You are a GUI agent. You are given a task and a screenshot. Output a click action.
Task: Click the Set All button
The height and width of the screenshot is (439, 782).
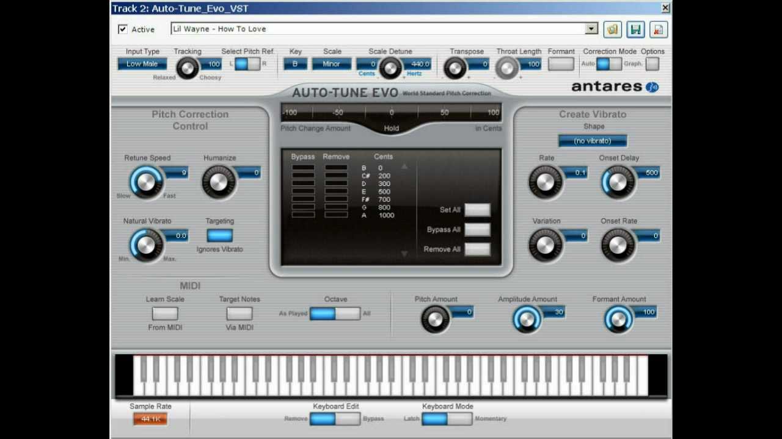[477, 210]
